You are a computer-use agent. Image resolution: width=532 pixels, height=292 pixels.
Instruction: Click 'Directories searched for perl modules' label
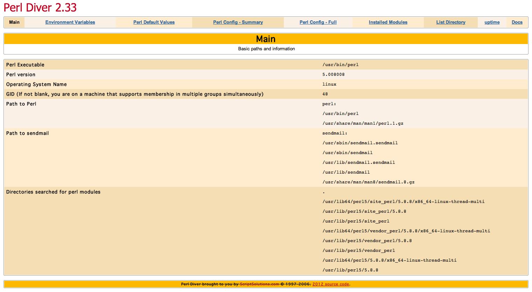[x=53, y=192]
